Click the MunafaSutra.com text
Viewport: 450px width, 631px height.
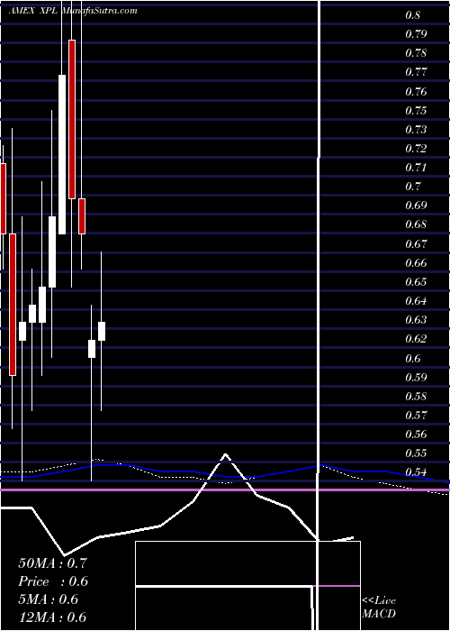pos(100,11)
